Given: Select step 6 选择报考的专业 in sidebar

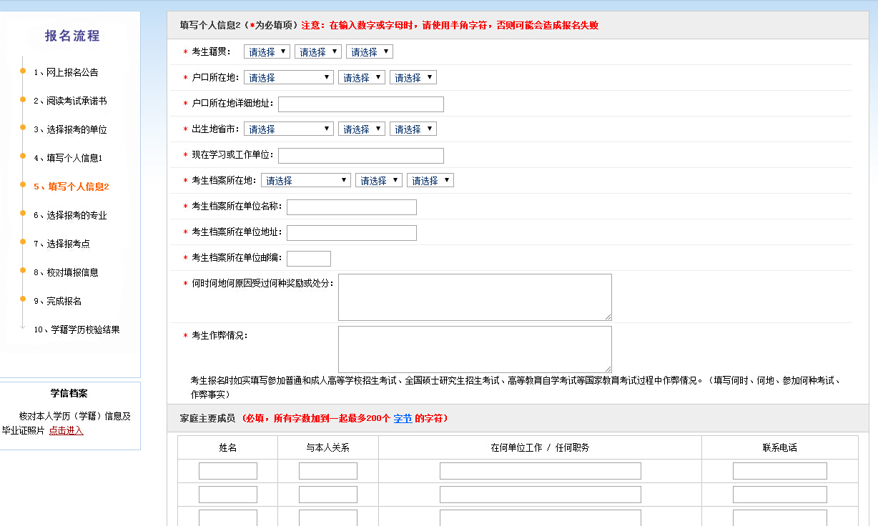Looking at the screenshot, I should point(70,215).
